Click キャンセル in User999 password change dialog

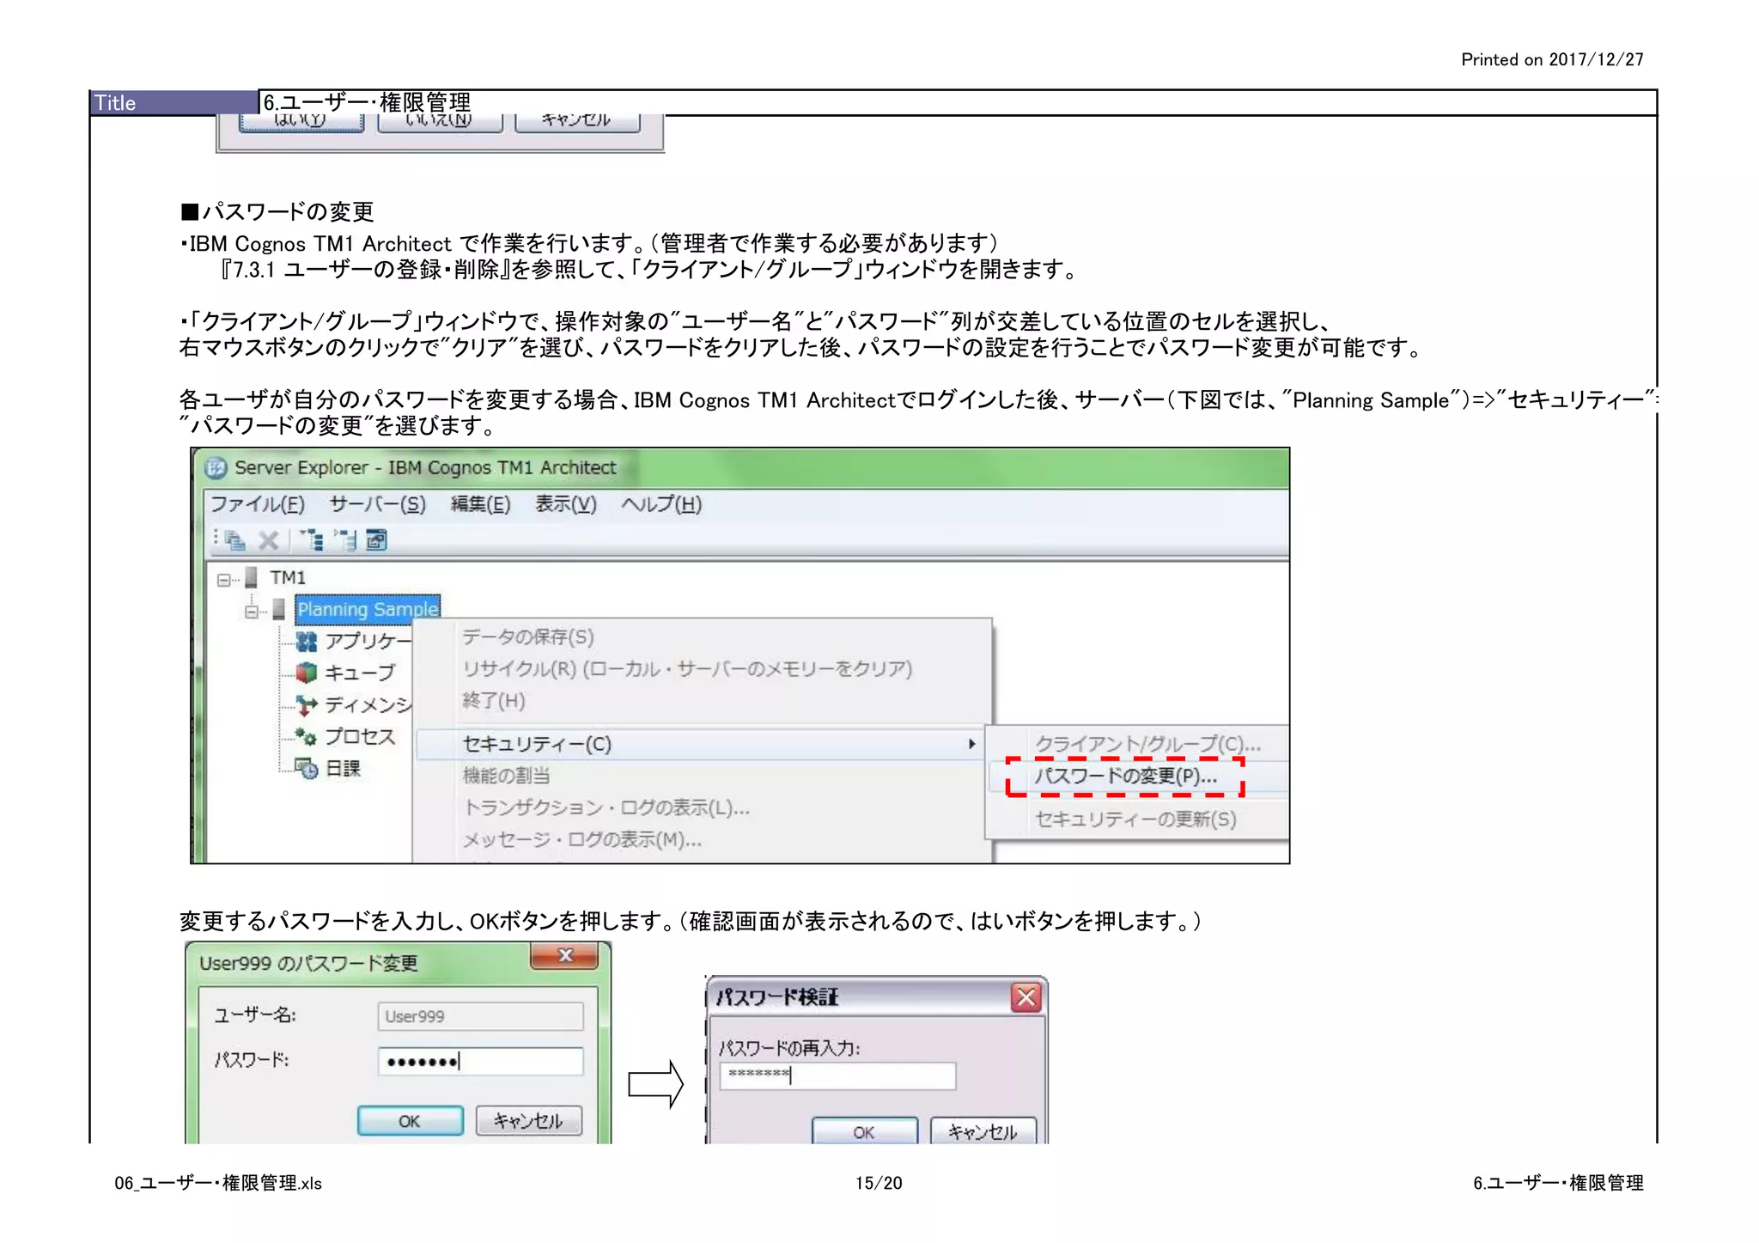(528, 1121)
